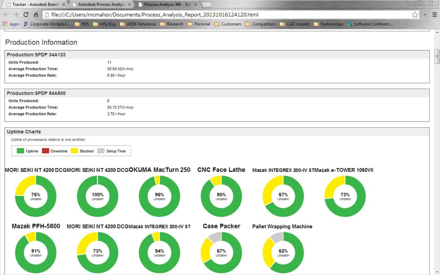Click the page vertical scrollbar thumb
Viewport: 440px width, 275px height.
pyautogui.click(x=437, y=57)
